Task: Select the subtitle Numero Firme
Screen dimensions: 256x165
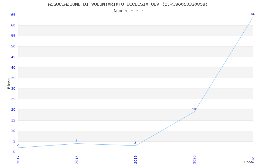Action: (128, 11)
